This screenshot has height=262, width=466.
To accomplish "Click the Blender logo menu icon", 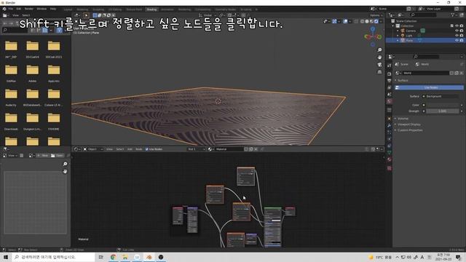I will (4, 9).
